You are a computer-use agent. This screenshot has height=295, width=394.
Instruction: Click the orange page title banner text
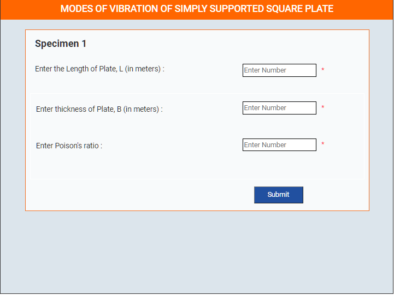pos(197,9)
